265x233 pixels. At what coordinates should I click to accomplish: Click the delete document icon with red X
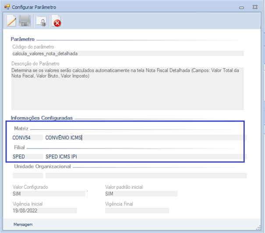click(56, 21)
